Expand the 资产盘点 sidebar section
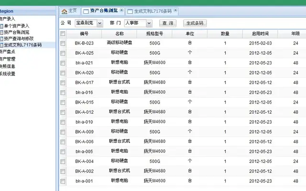 (x=8, y=52)
